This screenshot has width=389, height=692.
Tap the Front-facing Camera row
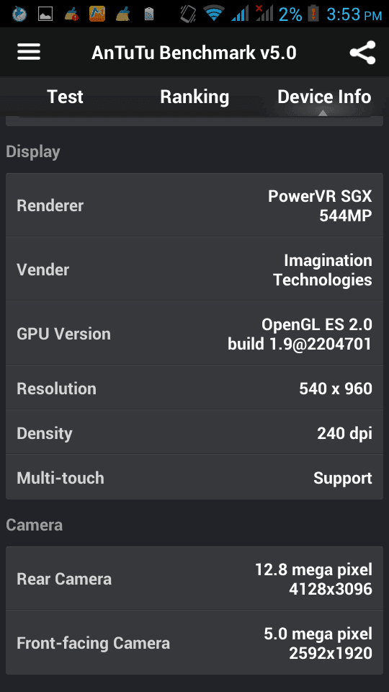(x=194, y=642)
